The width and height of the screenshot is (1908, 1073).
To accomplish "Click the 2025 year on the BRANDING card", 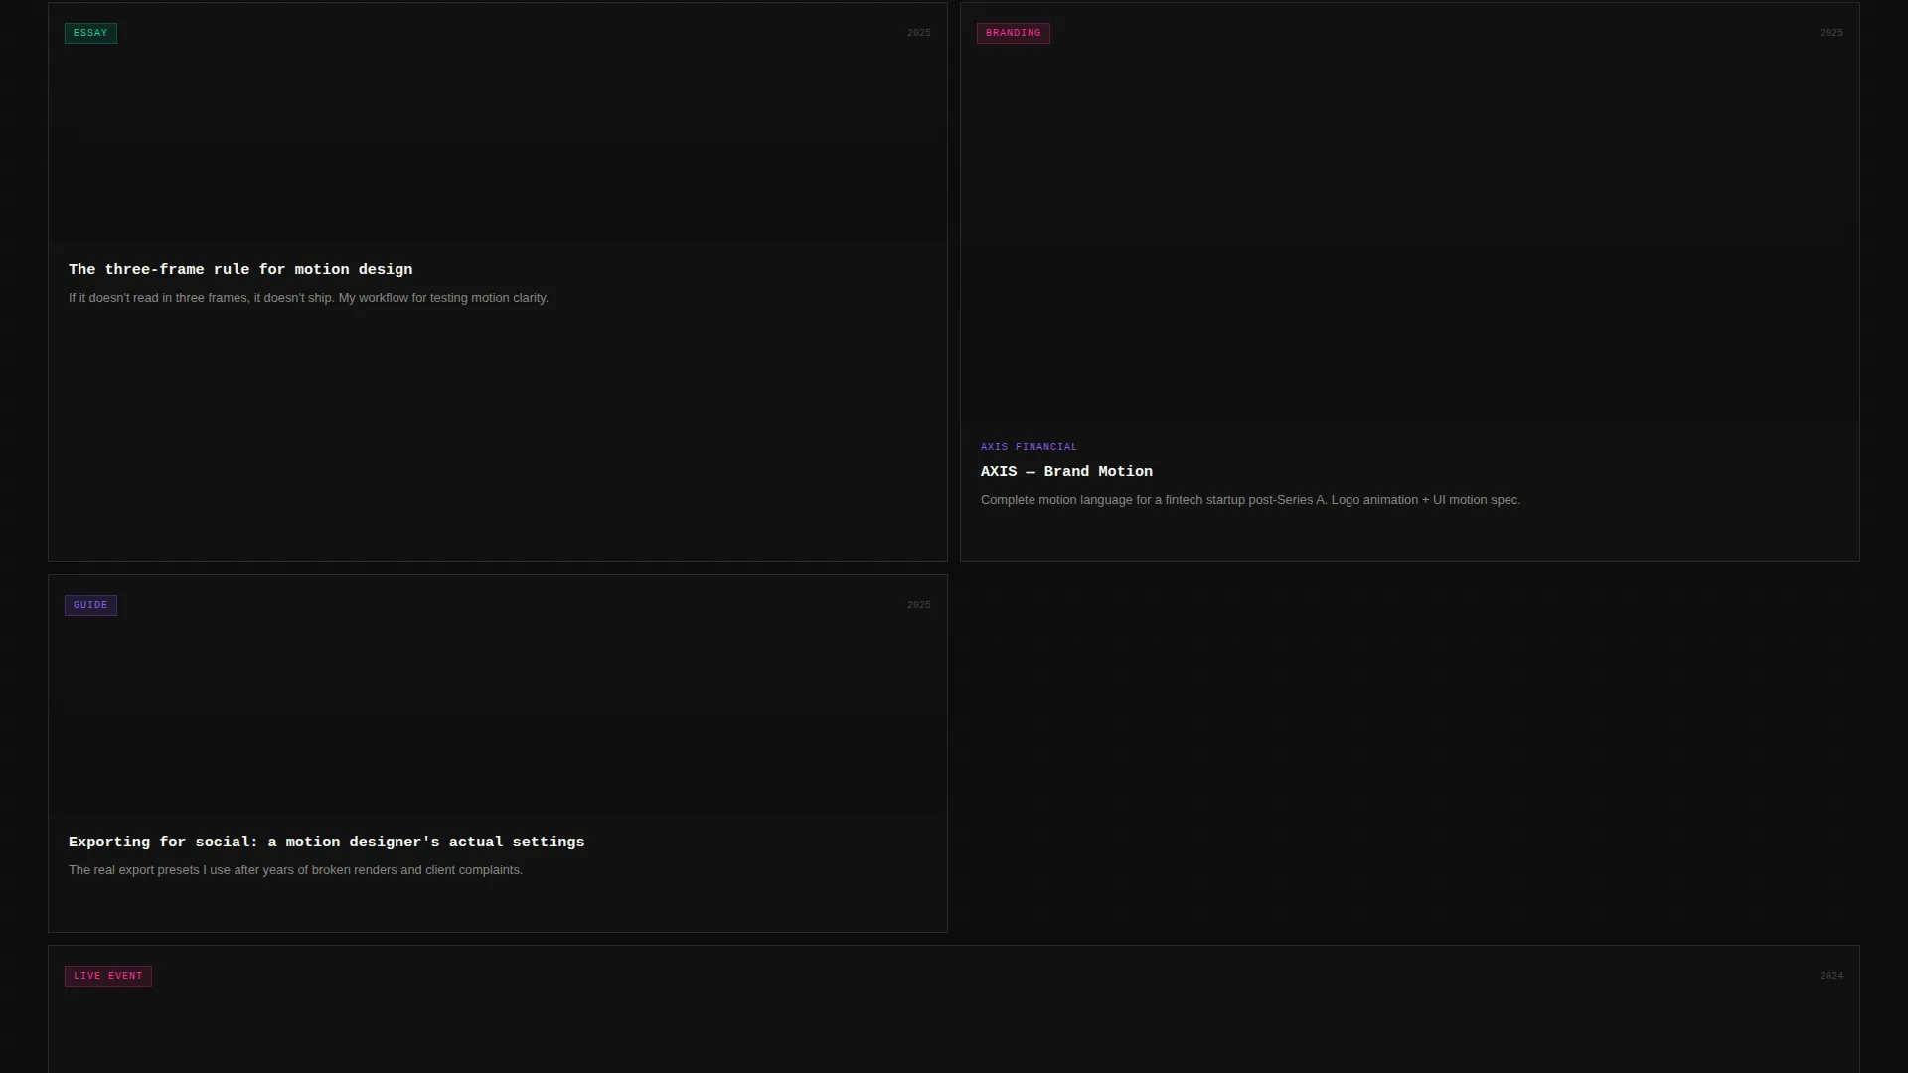I will tap(1830, 33).
